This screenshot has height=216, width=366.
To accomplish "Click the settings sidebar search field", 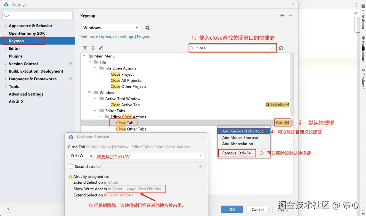I will pyautogui.click(x=38, y=15).
